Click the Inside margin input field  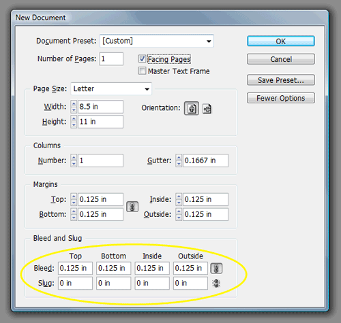(x=205, y=199)
